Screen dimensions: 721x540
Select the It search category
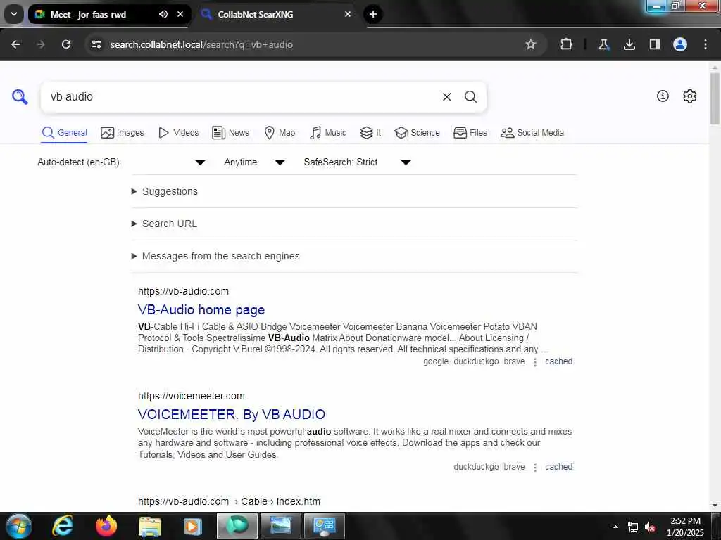point(370,133)
